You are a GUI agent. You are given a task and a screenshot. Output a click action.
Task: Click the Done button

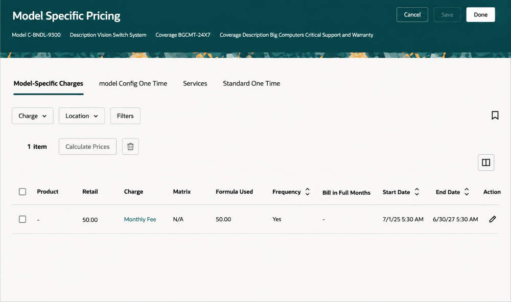(481, 15)
